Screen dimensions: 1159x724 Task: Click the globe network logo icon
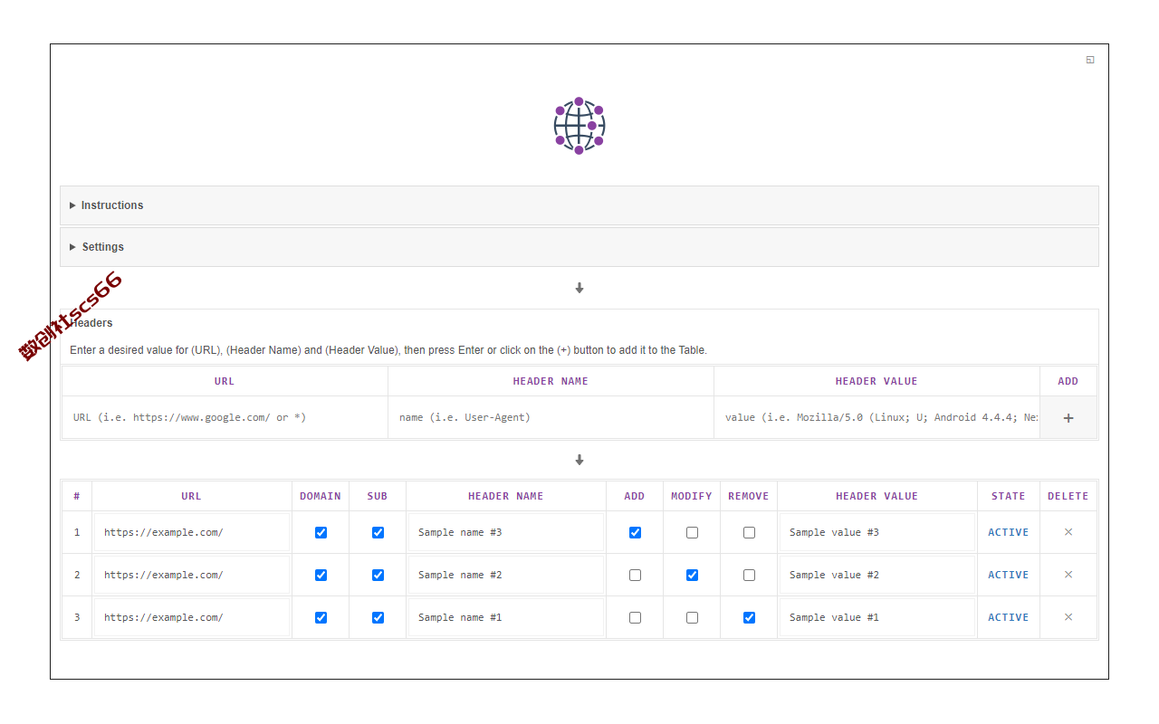(579, 126)
